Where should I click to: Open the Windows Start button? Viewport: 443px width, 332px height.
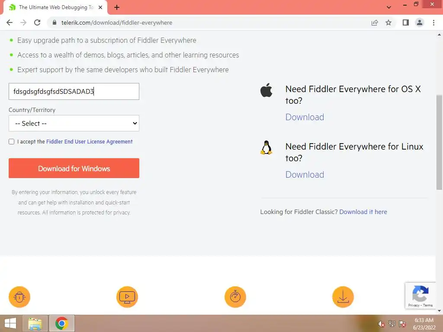pos(10,323)
